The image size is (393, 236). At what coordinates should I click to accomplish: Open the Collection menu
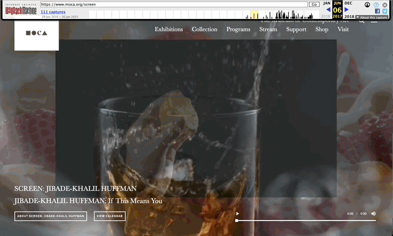(x=204, y=29)
